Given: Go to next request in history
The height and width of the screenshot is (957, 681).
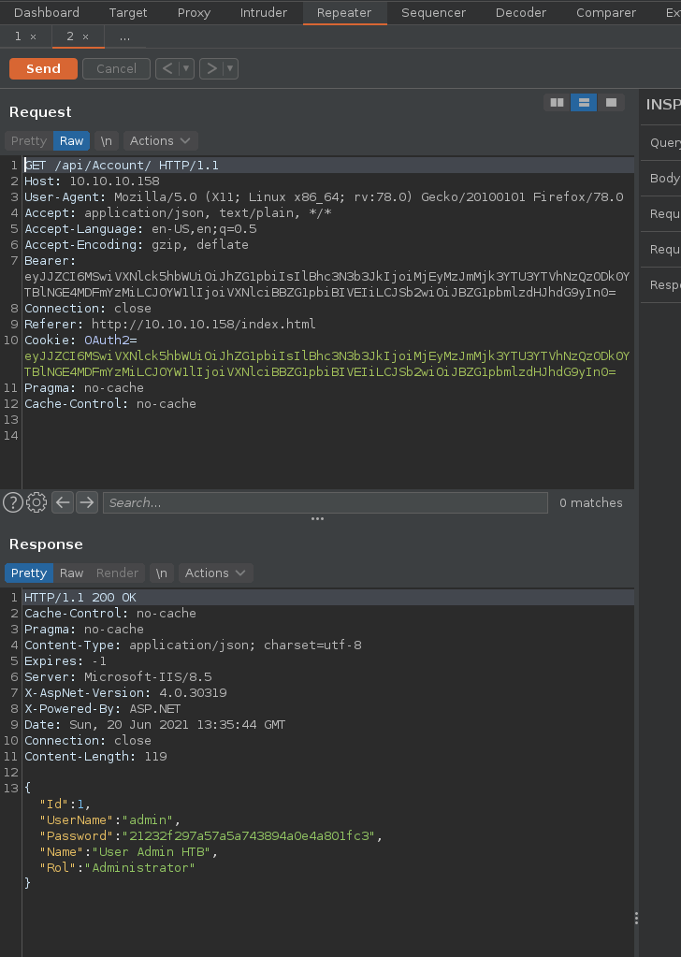Looking at the screenshot, I should click(x=211, y=68).
